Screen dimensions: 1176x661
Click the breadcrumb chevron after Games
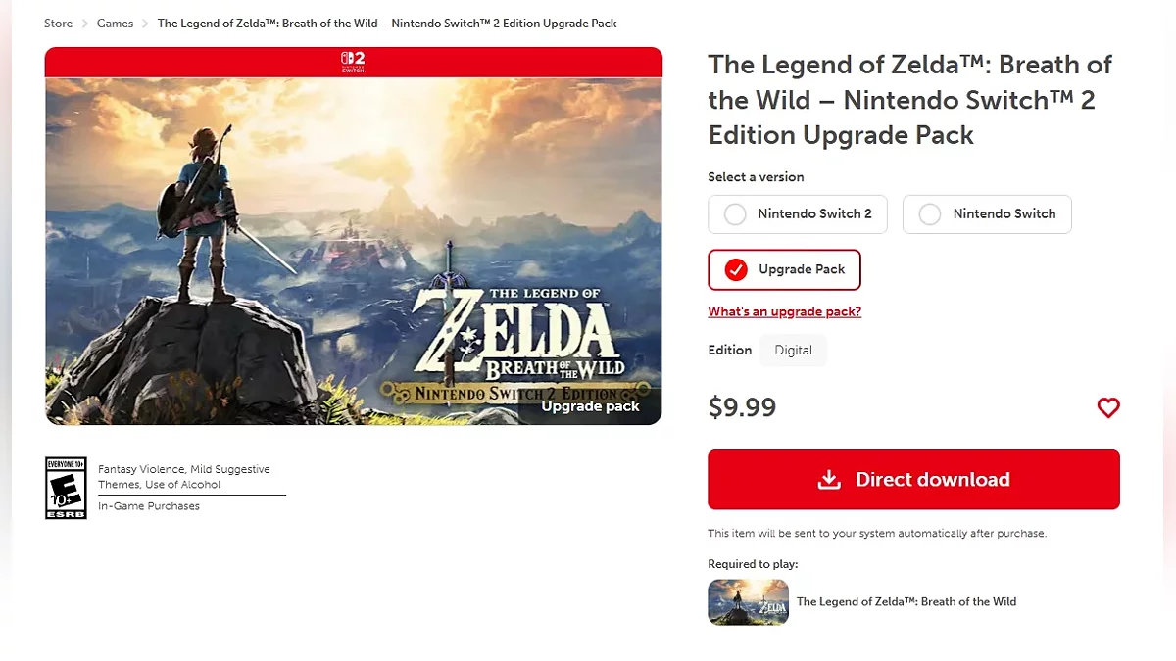tap(145, 24)
